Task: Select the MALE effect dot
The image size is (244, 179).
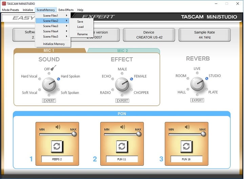Action: coord(122,73)
